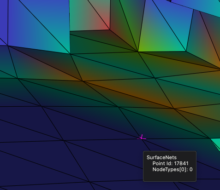The height and width of the screenshot is (190, 220).
Task: Click the vertex at center of orange band
Action: tap(83, 81)
